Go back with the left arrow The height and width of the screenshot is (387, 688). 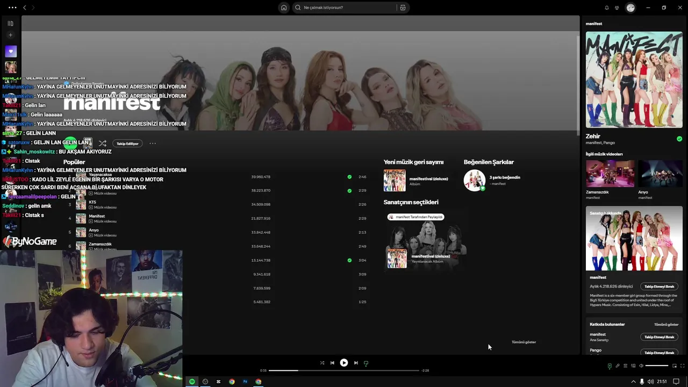tap(24, 8)
